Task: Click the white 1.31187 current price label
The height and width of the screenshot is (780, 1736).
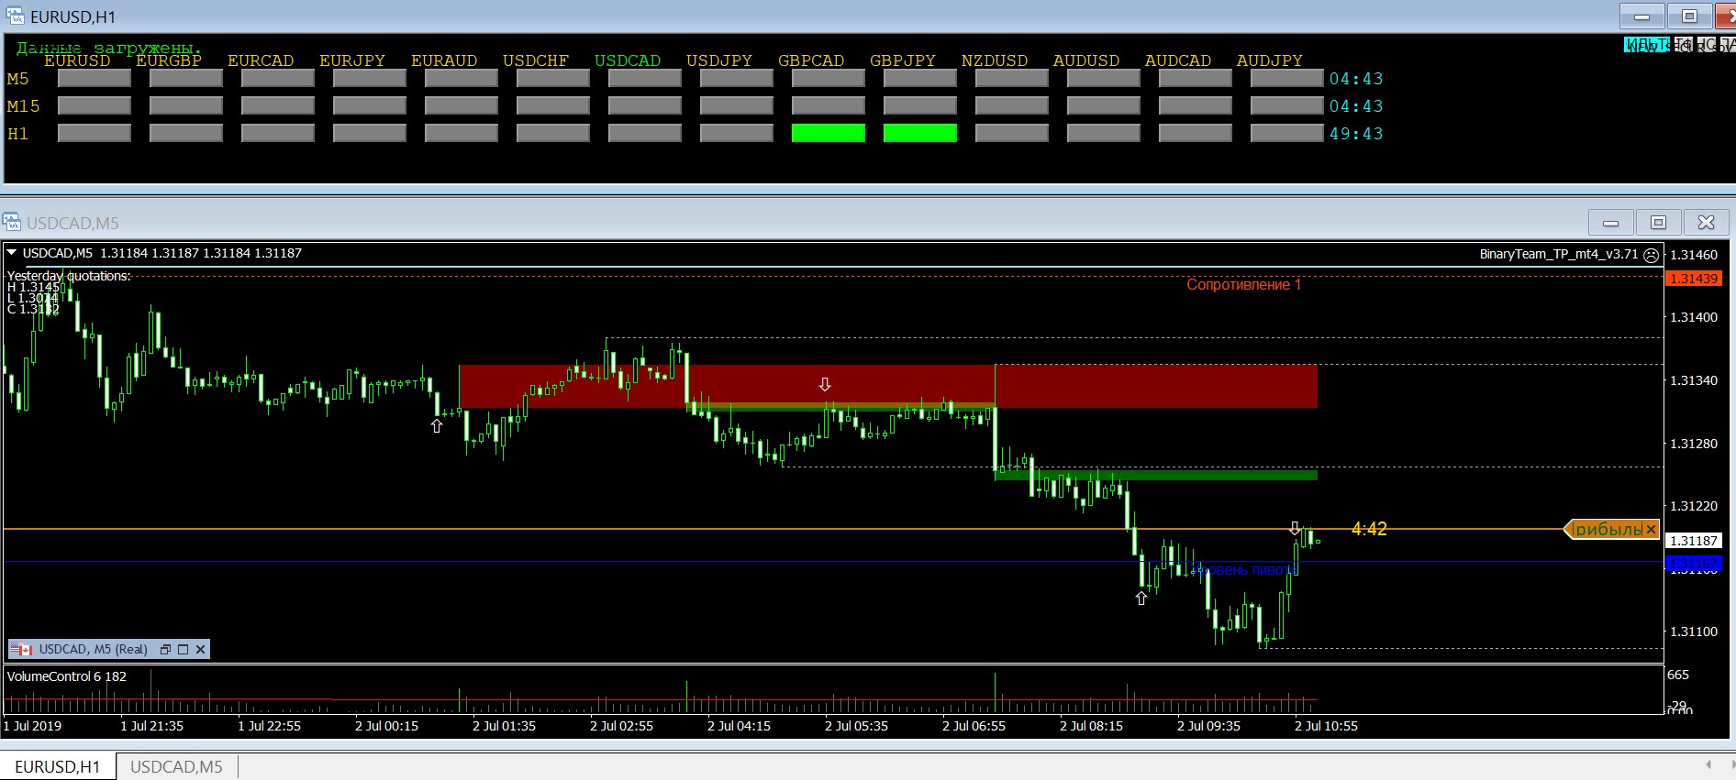Action: pos(1693,541)
